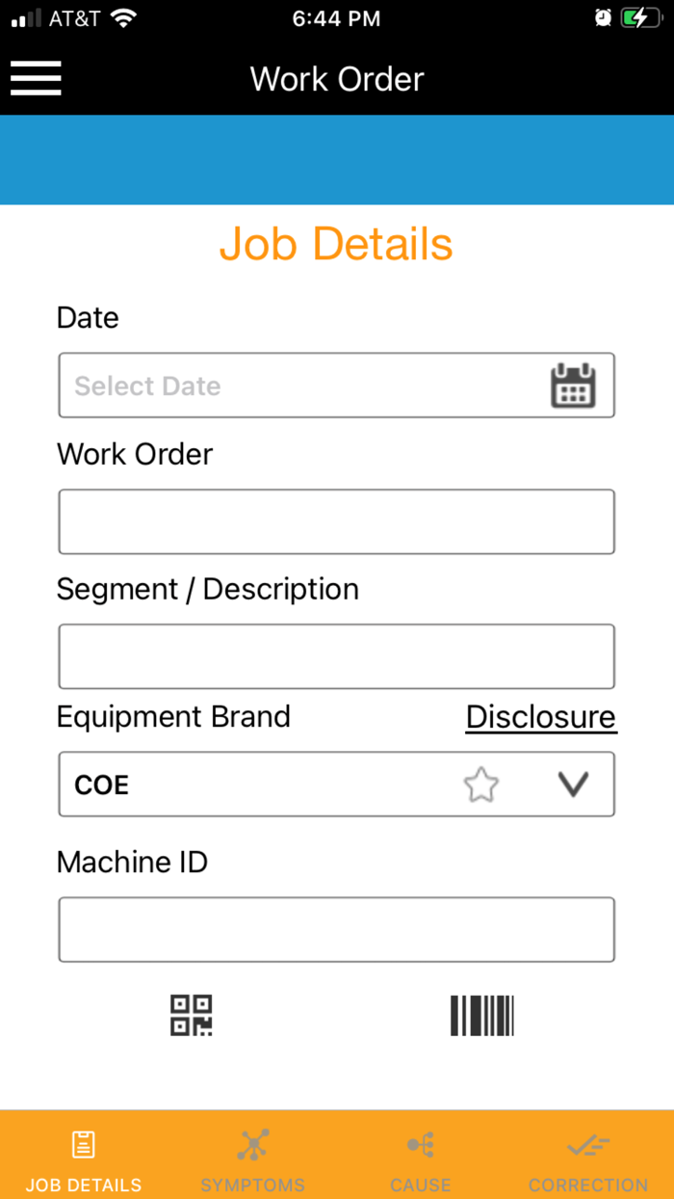Open the Disclosure link

coord(540,716)
